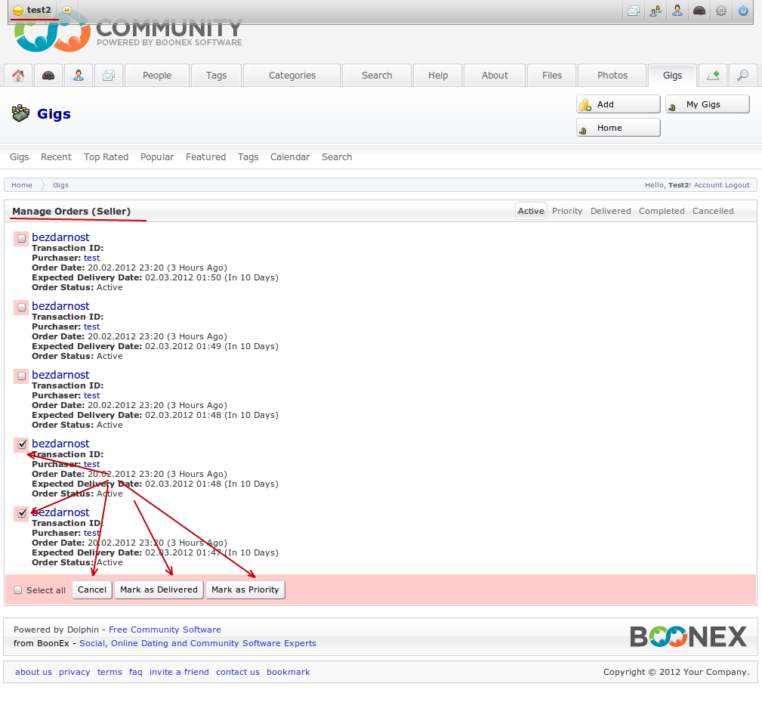The height and width of the screenshot is (721, 762).
Task: Click the bookmark footer link
Action: (x=288, y=672)
